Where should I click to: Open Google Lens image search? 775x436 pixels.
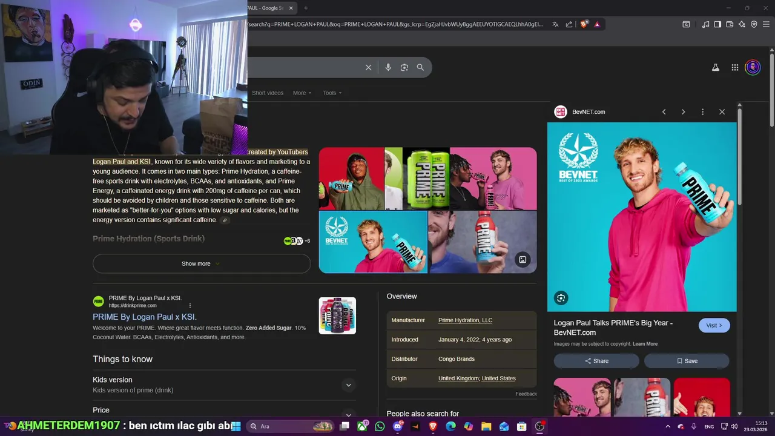pos(404,67)
